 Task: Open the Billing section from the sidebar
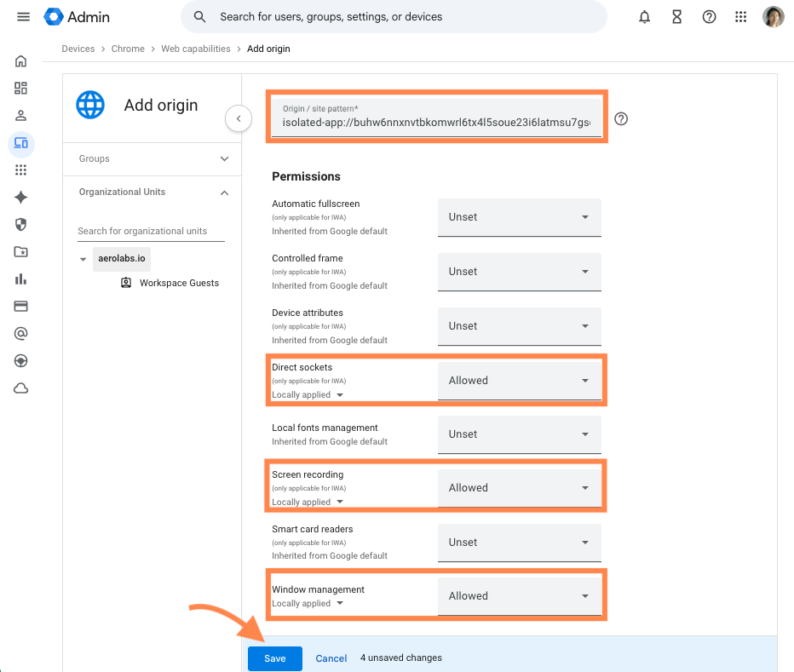(x=20, y=306)
